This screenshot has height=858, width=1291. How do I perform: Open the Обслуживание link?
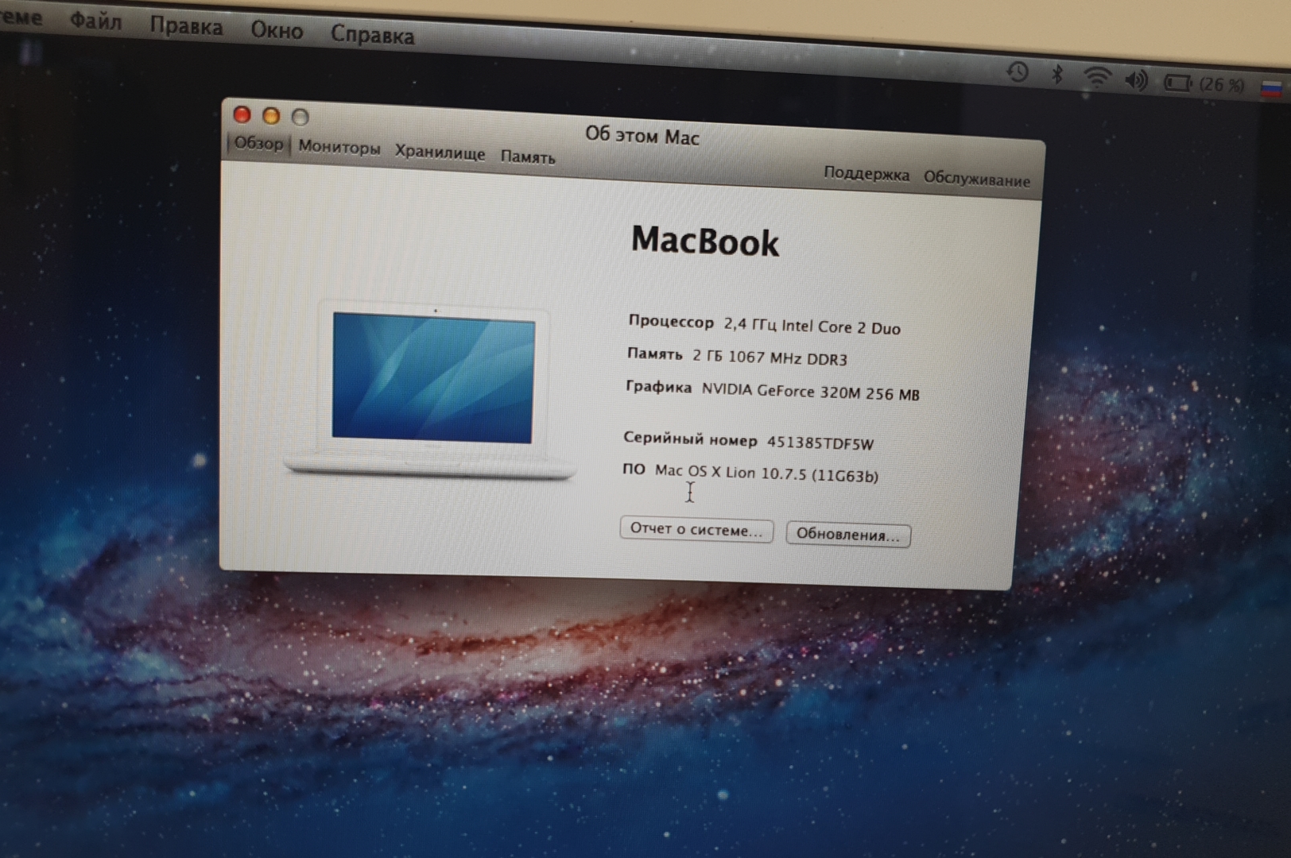[x=976, y=179]
